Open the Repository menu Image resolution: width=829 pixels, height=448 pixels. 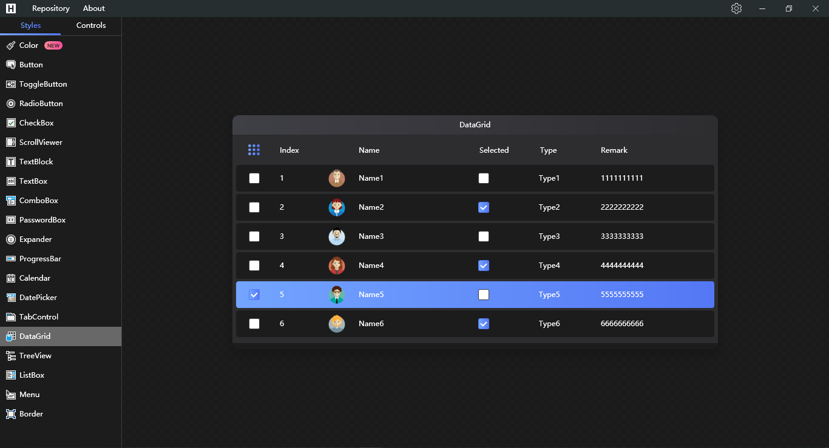(x=50, y=8)
